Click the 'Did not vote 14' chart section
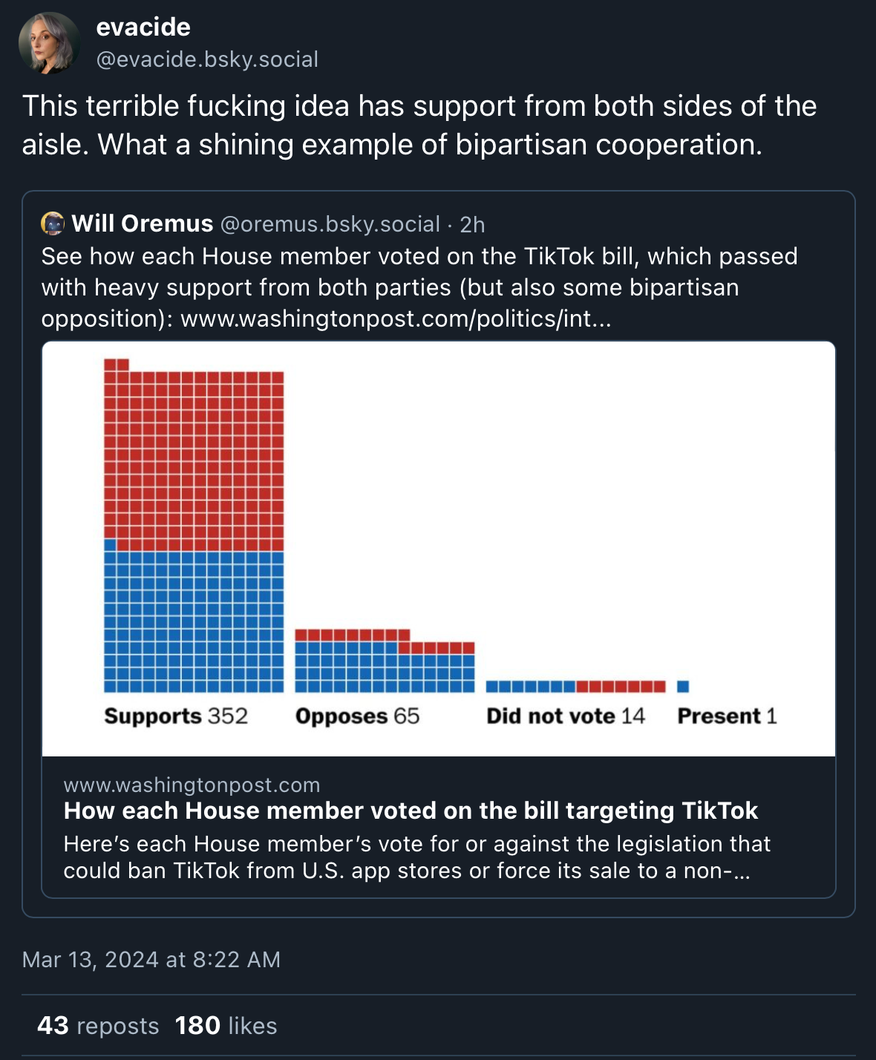Screen dimensions: 876x1060 [x=575, y=686]
